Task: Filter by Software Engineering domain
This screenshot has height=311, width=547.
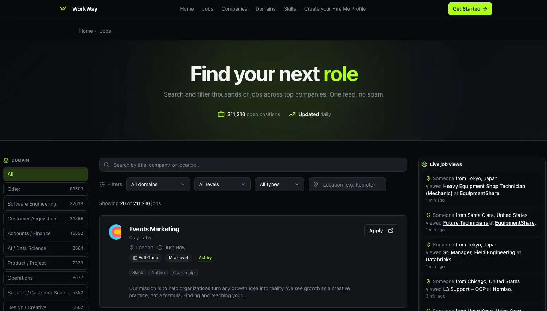Action: (46, 204)
